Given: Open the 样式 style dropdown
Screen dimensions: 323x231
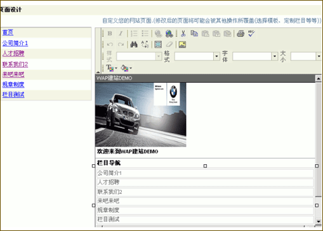Looking at the screenshot, I should pyautogui.click(x=139, y=57).
